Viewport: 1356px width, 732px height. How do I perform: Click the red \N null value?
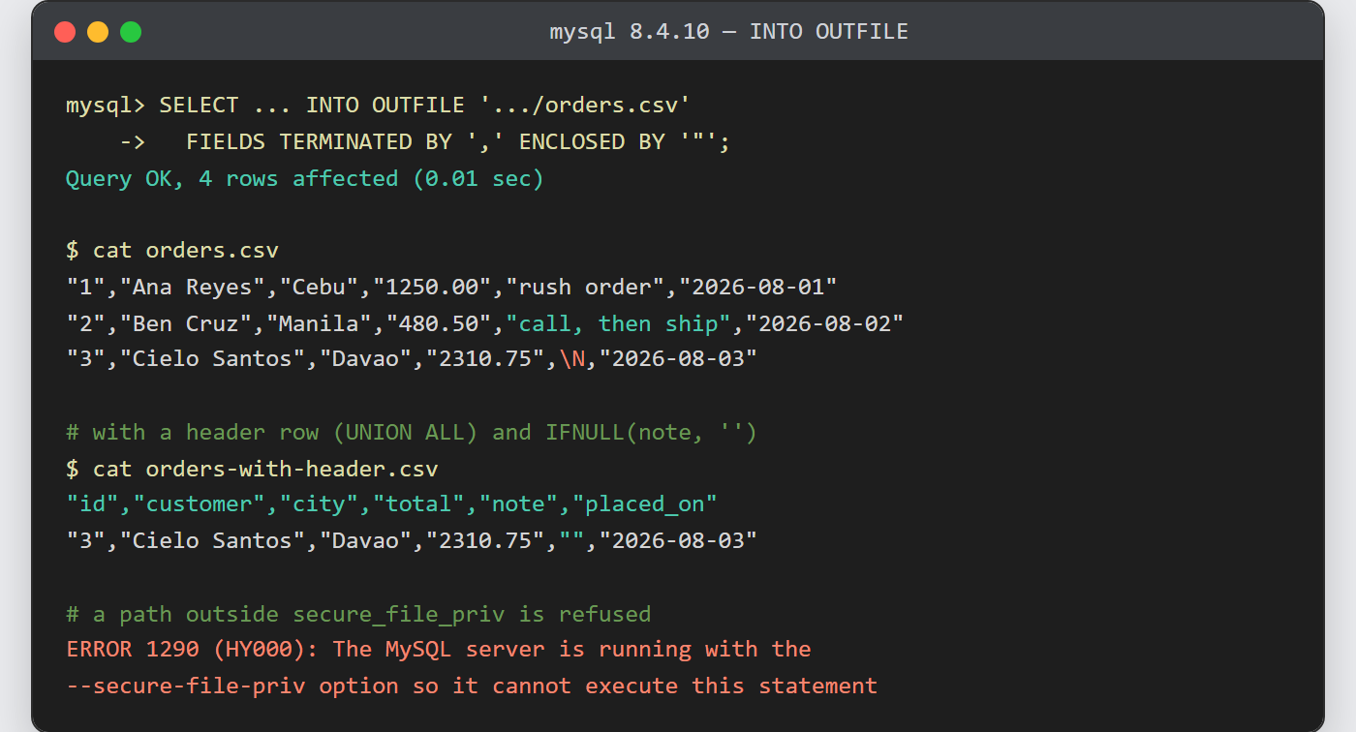(572, 359)
